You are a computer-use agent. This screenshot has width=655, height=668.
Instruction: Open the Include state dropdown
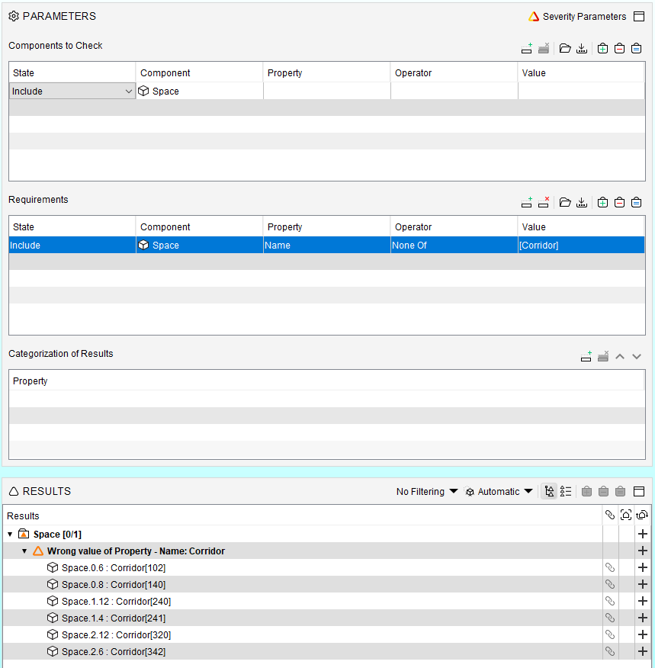pyautogui.click(x=72, y=92)
